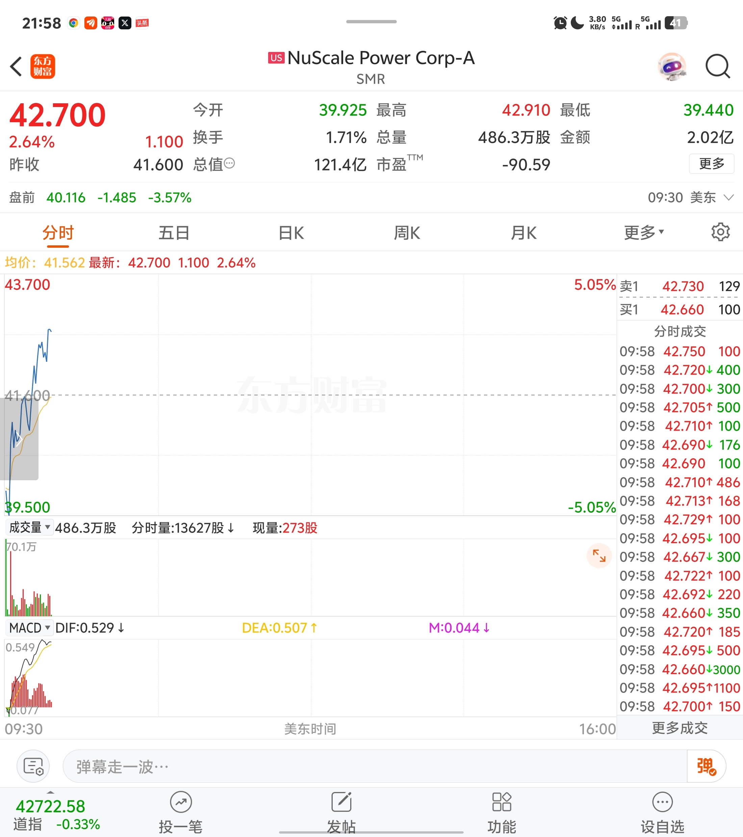
Task: Switch to the 月K chart tab
Action: [523, 233]
